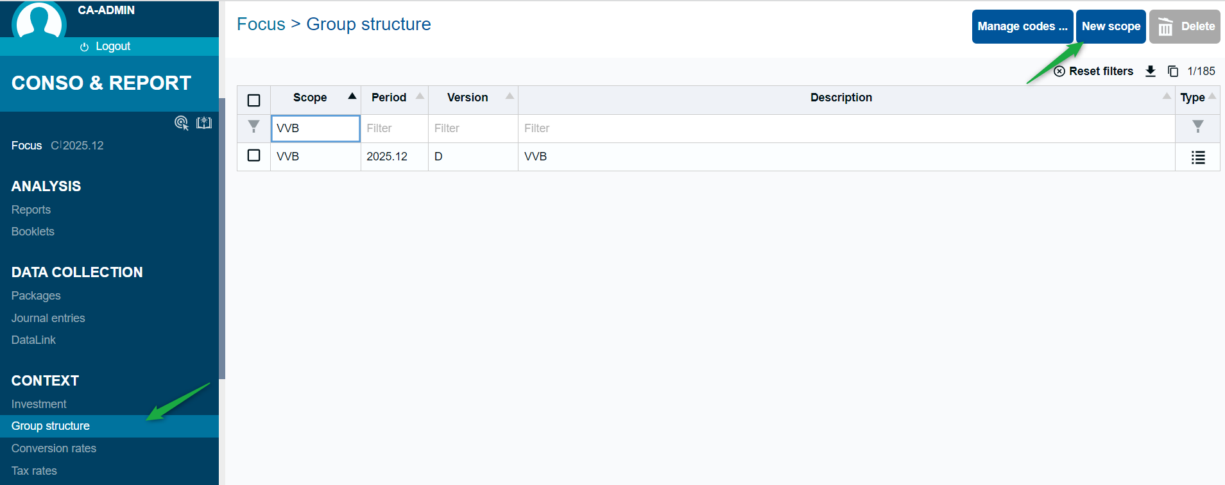
Task: Click the filter funnel icon under checkbox column
Action: (x=253, y=127)
